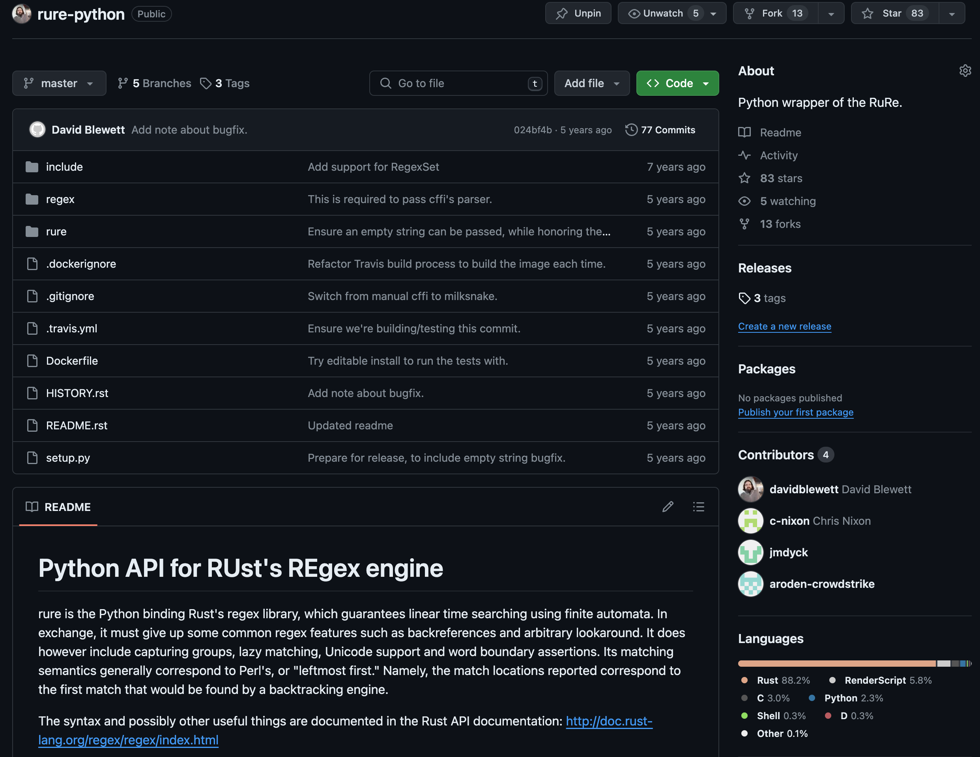Click the Activity pulse icon in About
Viewport: 980px width, 757px height.
pos(744,155)
